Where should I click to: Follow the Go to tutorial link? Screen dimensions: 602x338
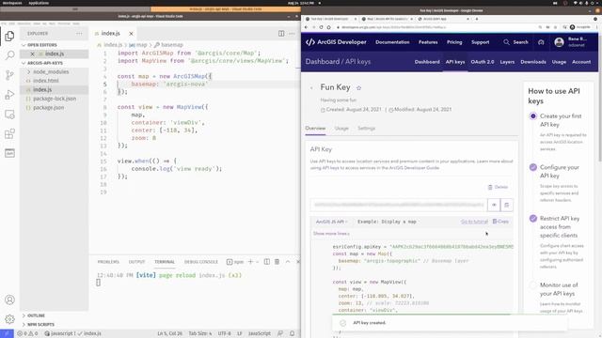474,222
